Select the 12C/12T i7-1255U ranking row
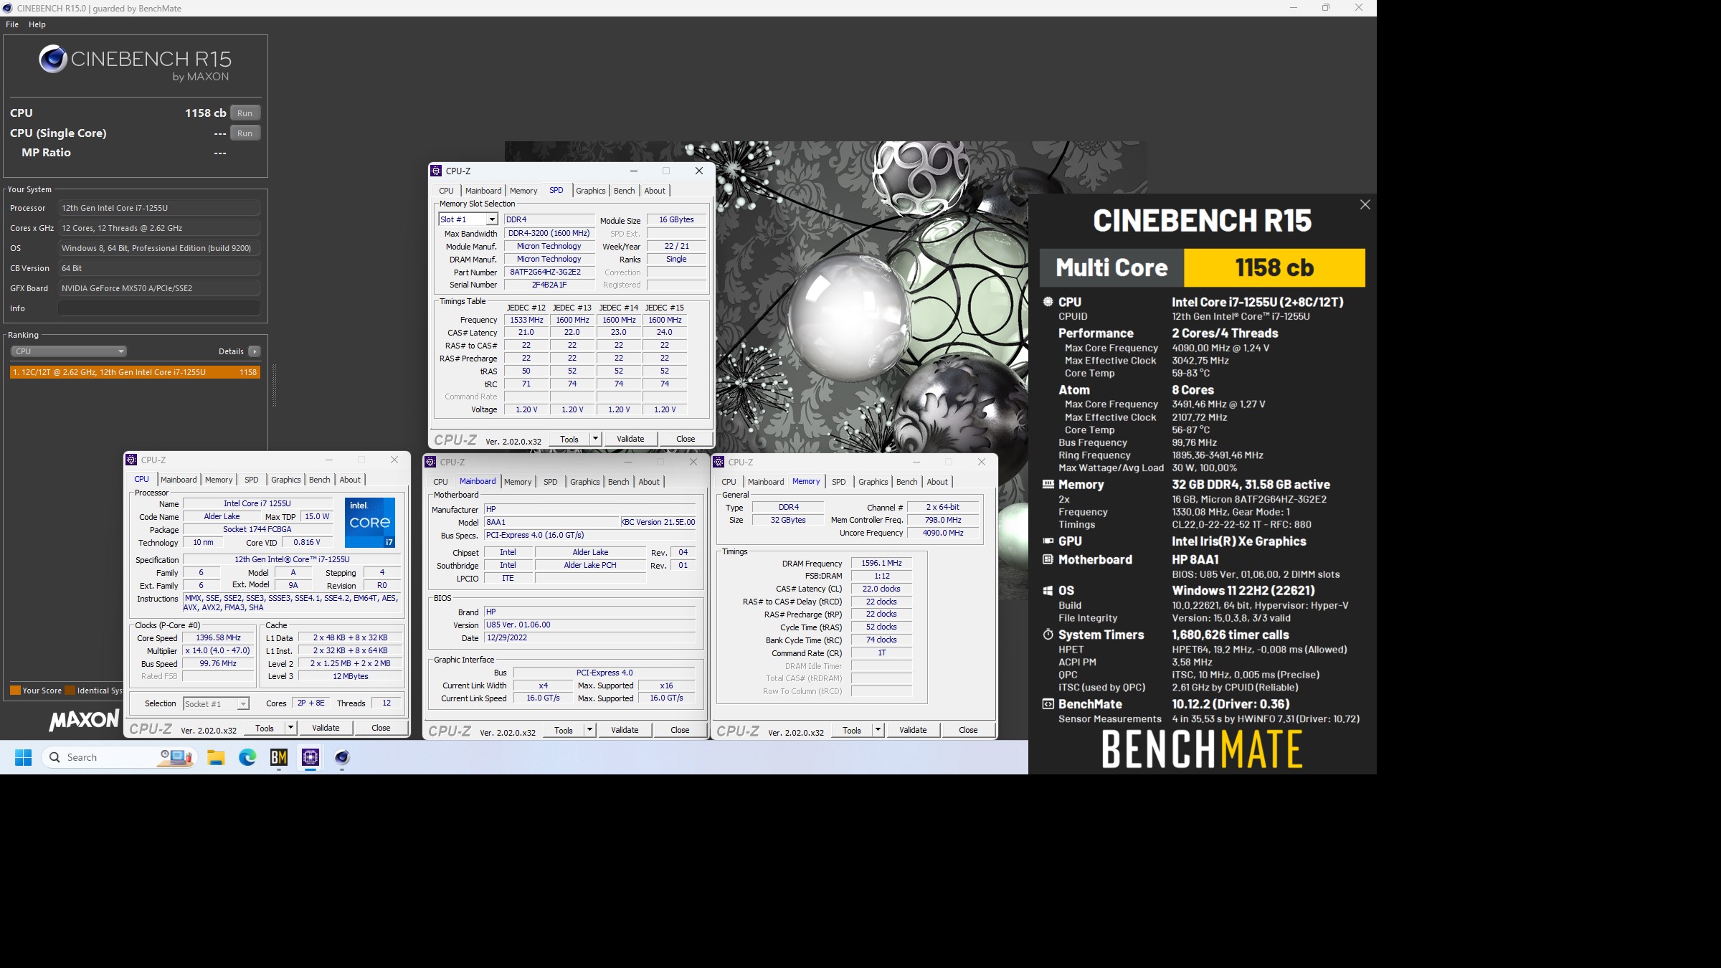The image size is (1721, 968). coord(135,372)
